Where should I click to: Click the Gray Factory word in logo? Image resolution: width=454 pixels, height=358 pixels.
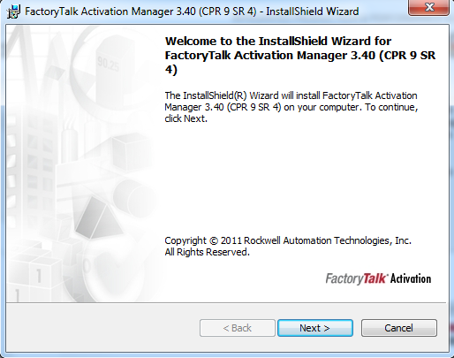click(344, 279)
